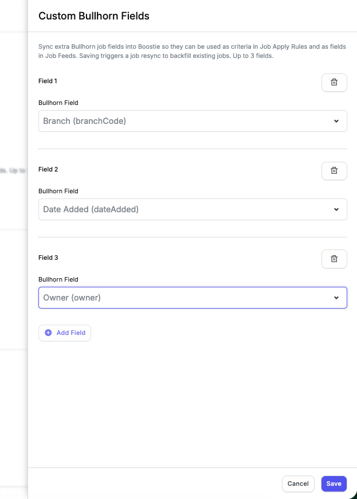Select the Custom Bullhorn Fields heading

click(x=94, y=16)
